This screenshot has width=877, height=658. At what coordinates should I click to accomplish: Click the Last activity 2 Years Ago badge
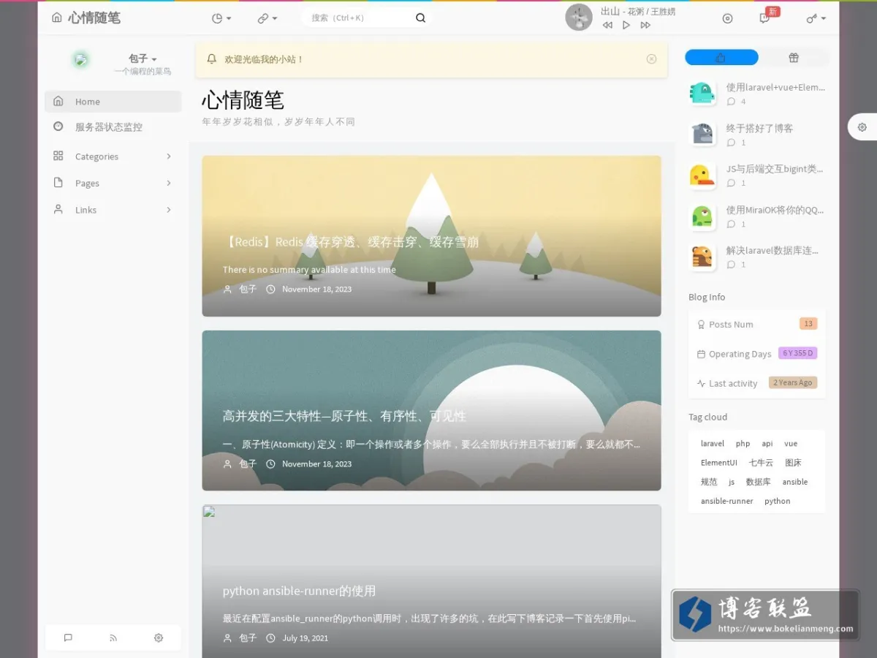point(793,382)
